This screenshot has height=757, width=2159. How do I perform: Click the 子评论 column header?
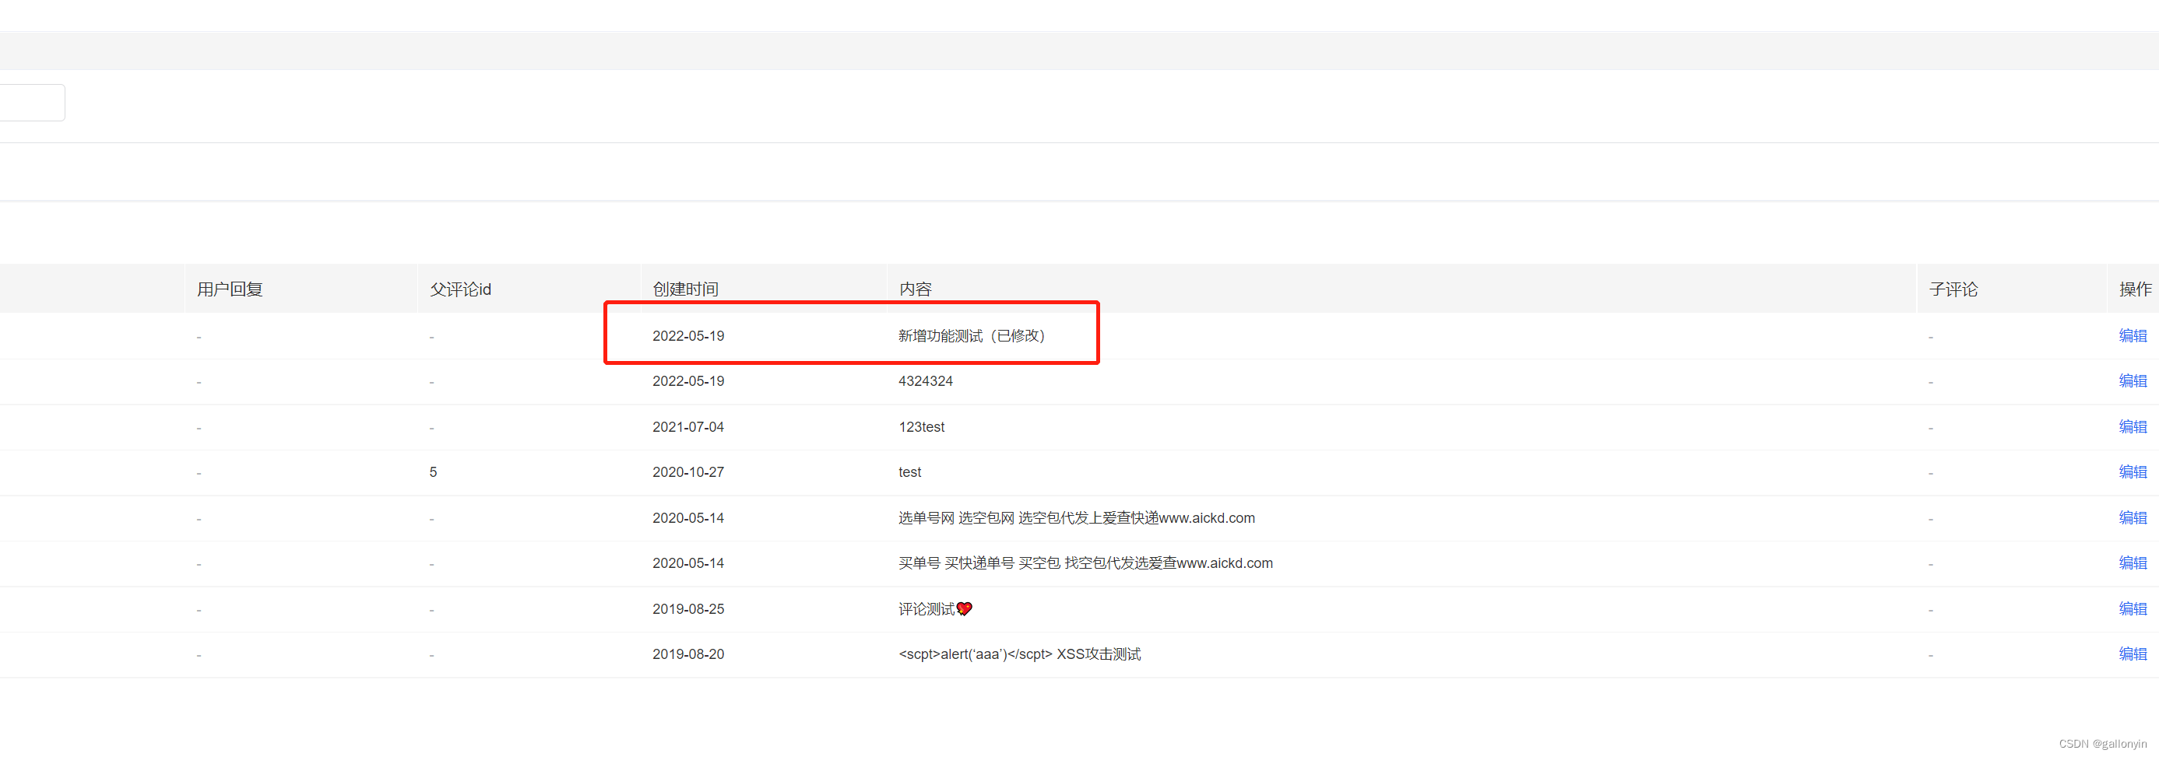click(1953, 288)
